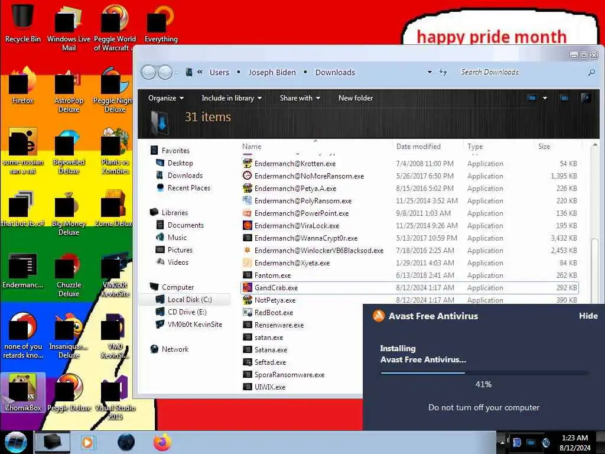
Task: Click the clock in the system tray
Action: (575, 442)
